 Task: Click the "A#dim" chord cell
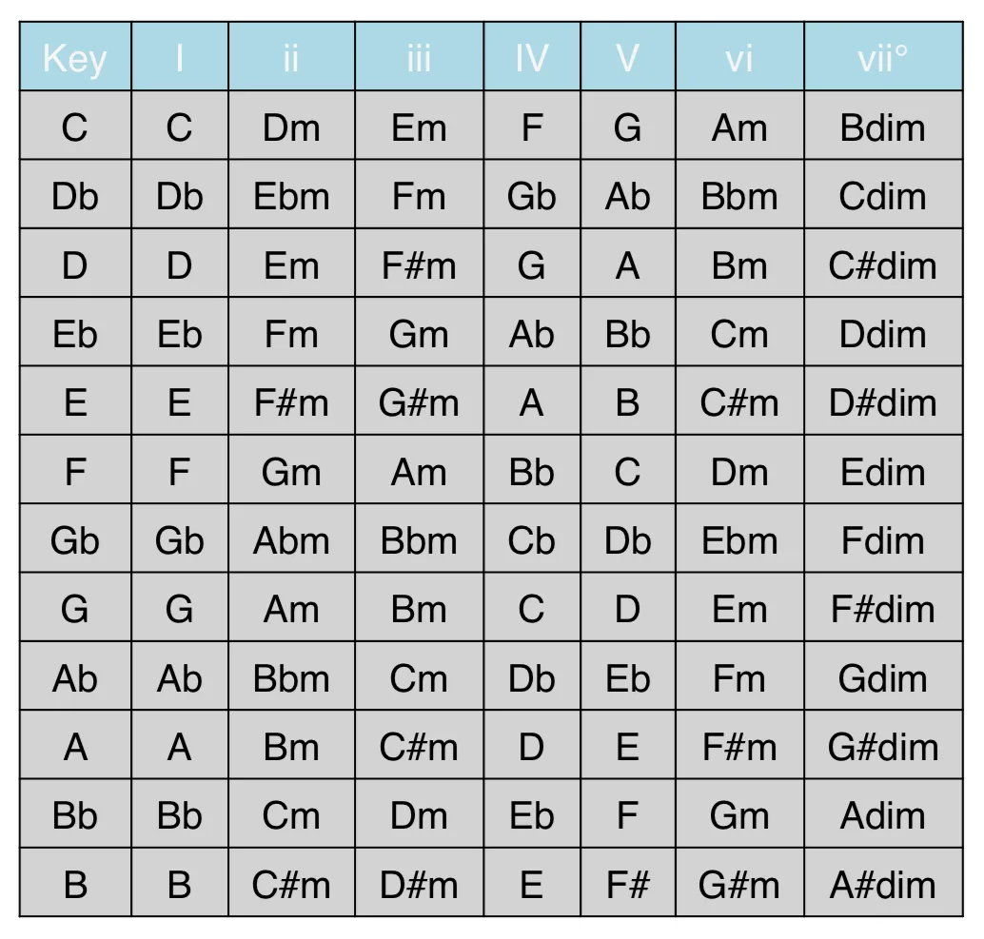coord(882,885)
